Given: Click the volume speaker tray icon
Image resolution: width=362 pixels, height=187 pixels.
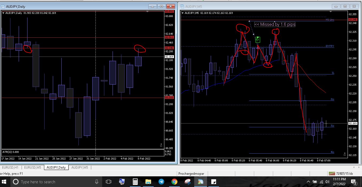Looking at the screenshot, I should [x=327, y=182].
